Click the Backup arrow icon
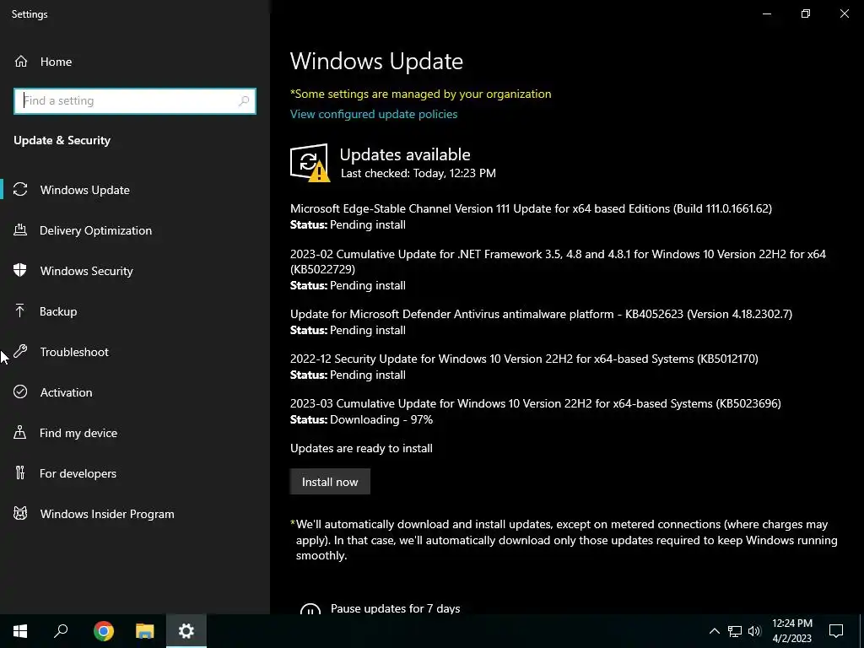 pos(20,310)
